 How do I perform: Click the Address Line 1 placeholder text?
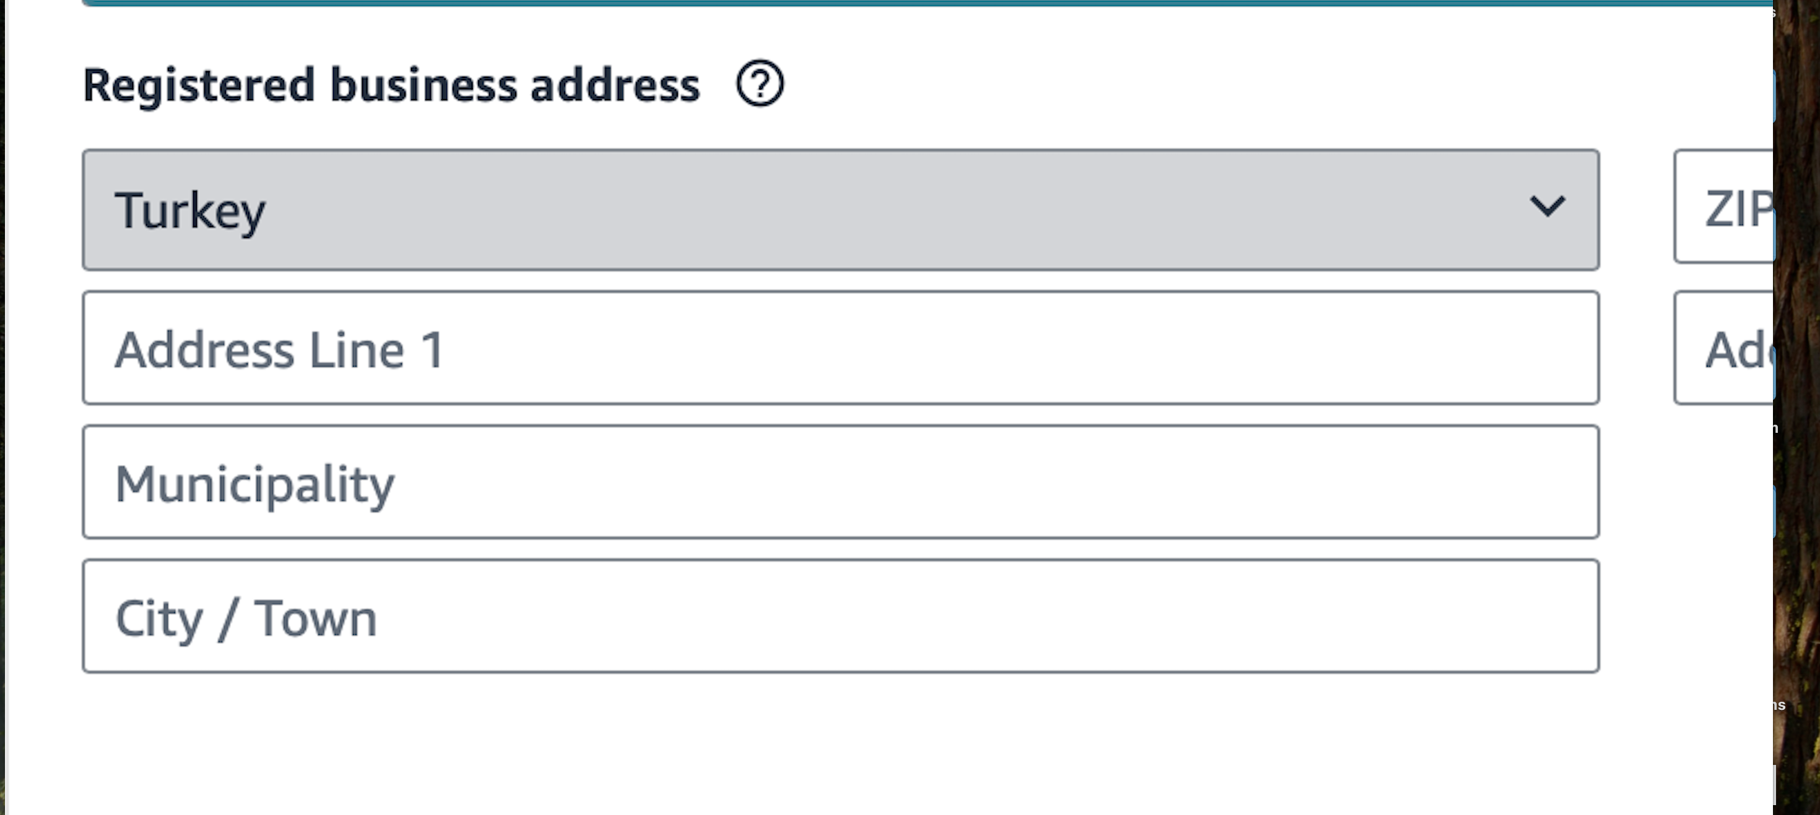280,350
